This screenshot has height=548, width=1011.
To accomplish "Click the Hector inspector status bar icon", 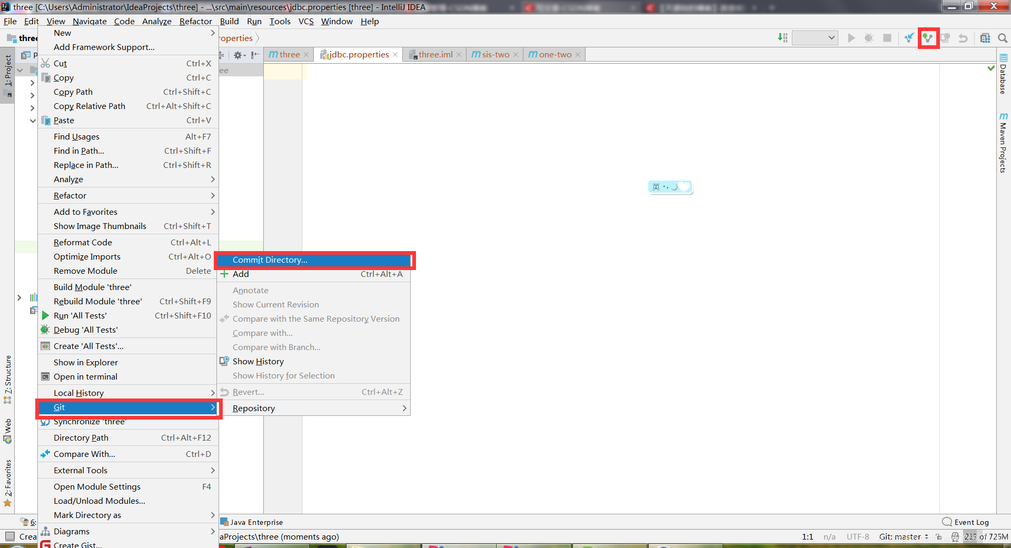I will pyautogui.click(x=955, y=537).
